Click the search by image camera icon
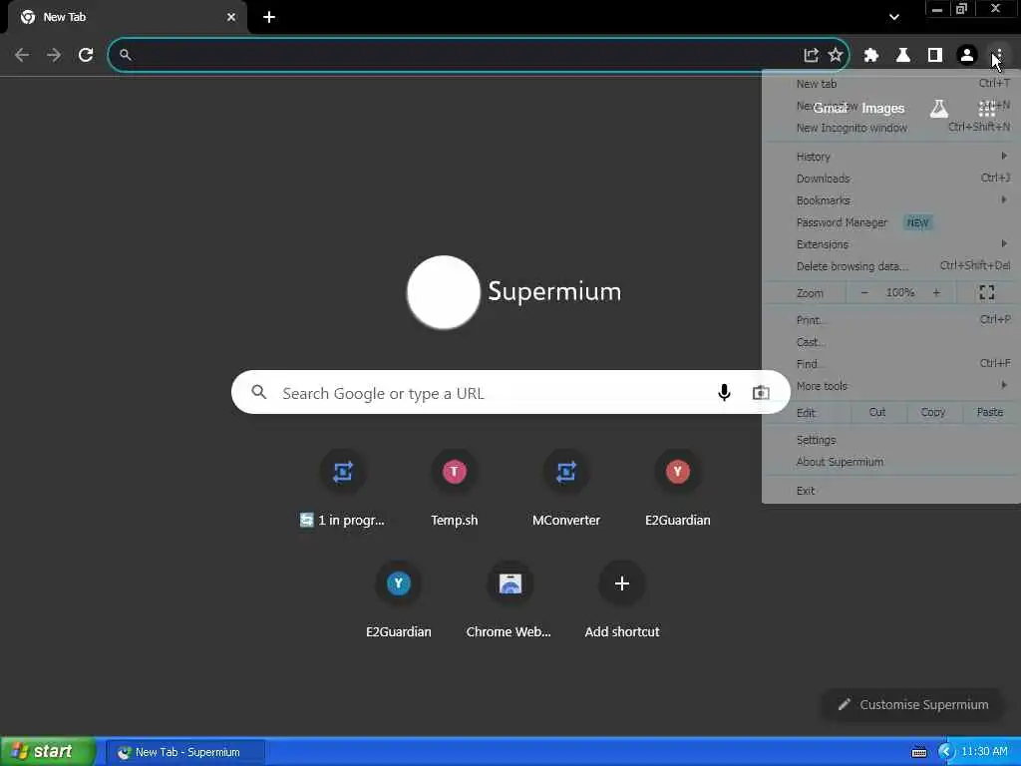The height and width of the screenshot is (766, 1021). point(761,392)
